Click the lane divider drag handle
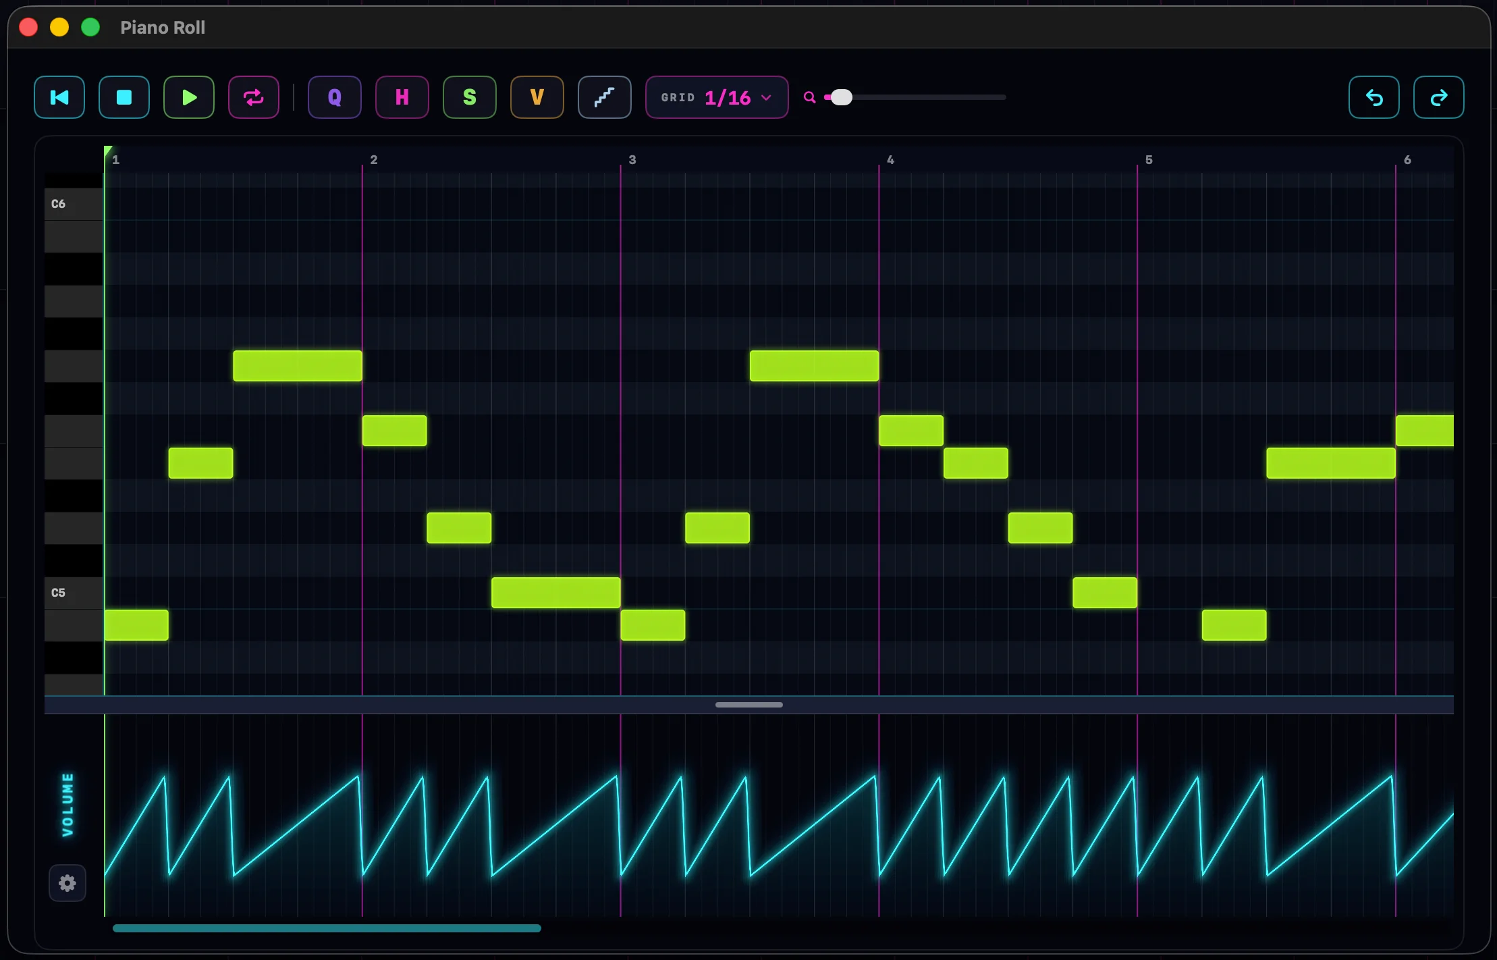This screenshot has height=960, width=1497. point(749,705)
